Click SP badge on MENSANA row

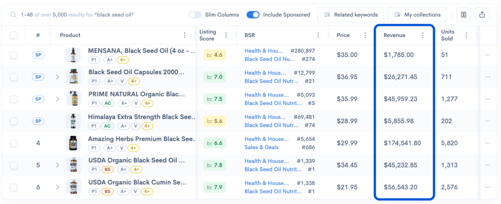coord(38,55)
